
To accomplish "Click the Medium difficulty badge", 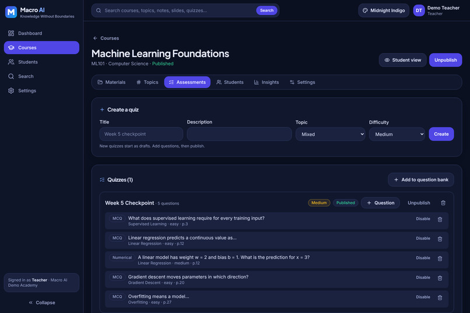I will [x=319, y=203].
